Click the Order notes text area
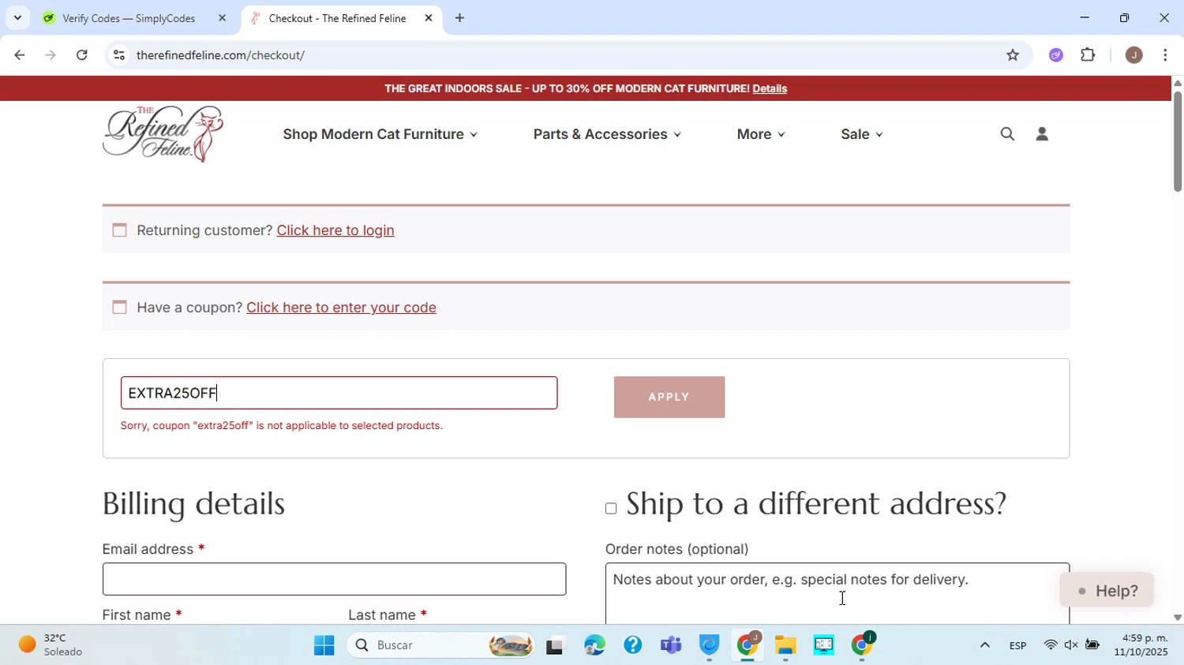 (x=837, y=594)
